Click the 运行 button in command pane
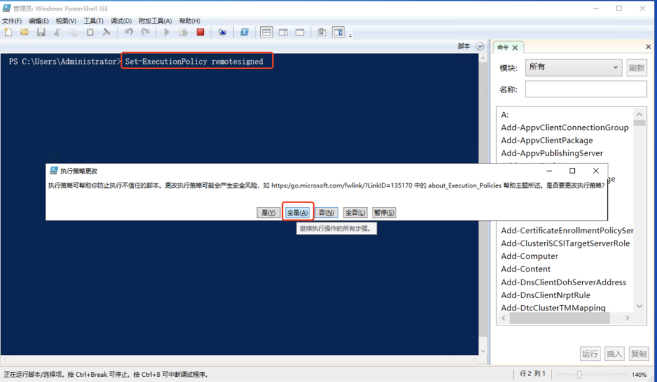Screen dimensions: 657x382 [590, 354]
